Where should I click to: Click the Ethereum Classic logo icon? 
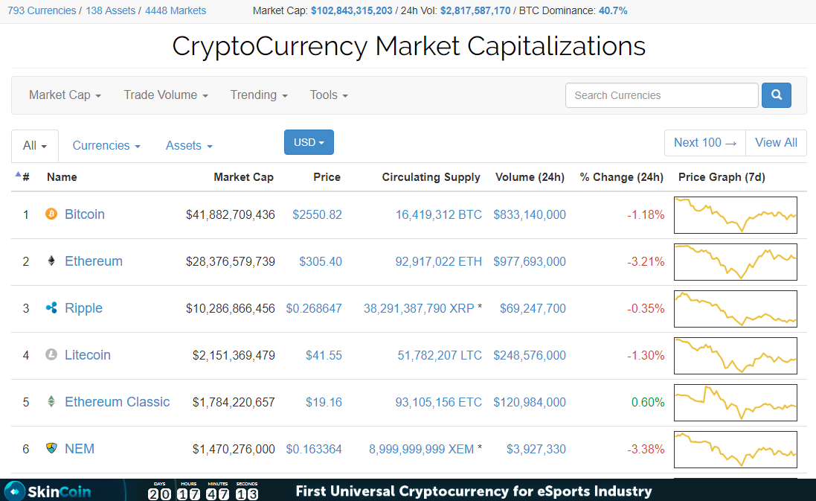(x=51, y=402)
